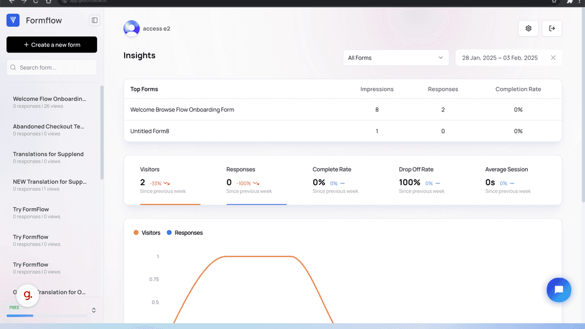Click the search magnifier icon
The image size is (585, 329).
[x=13, y=67]
